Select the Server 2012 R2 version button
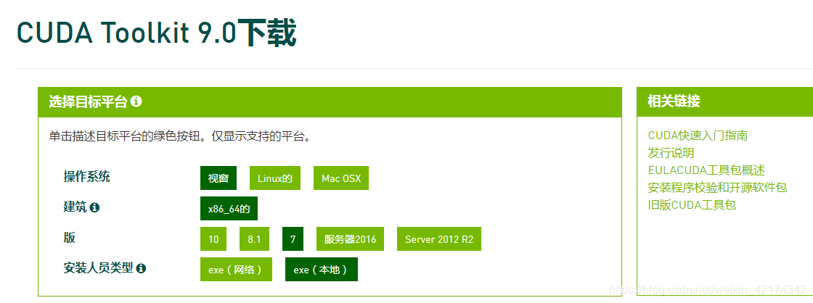Screen dimensions: 813x303 click(x=439, y=238)
